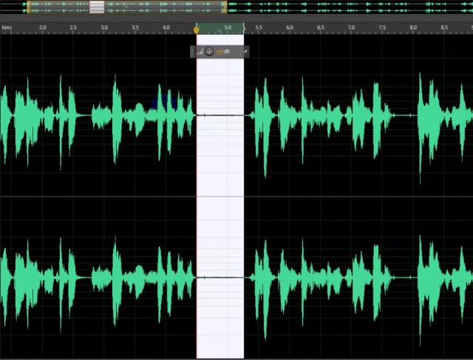Click the dark blue mark on the upper waveform
This screenshot has height=360, width=473.
tap(162, 103)
